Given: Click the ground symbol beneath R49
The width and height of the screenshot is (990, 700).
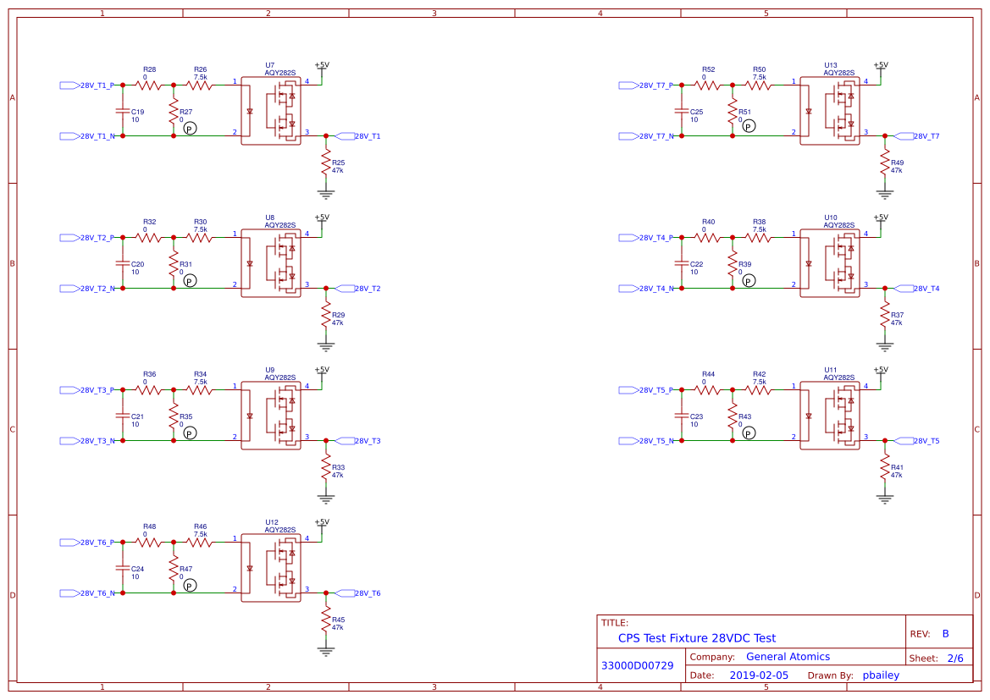Looking at the screenshot, I should click(886, 193).
